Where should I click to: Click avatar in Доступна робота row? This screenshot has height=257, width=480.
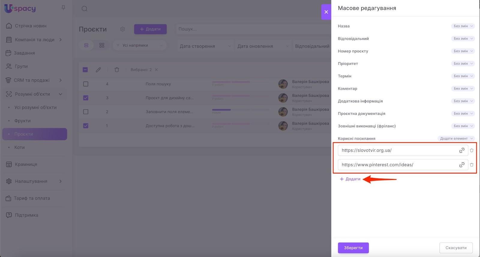point(283,126)
